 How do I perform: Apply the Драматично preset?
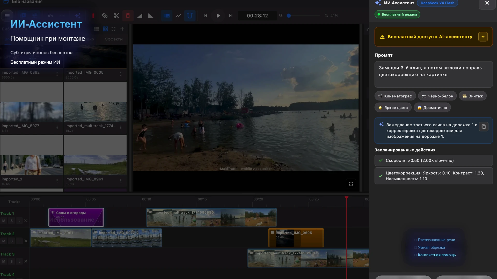click(432, 107)
